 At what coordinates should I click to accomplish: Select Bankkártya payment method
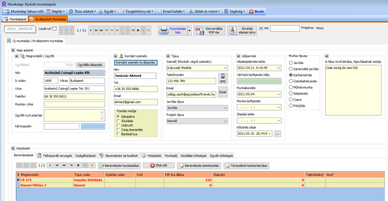118,134
